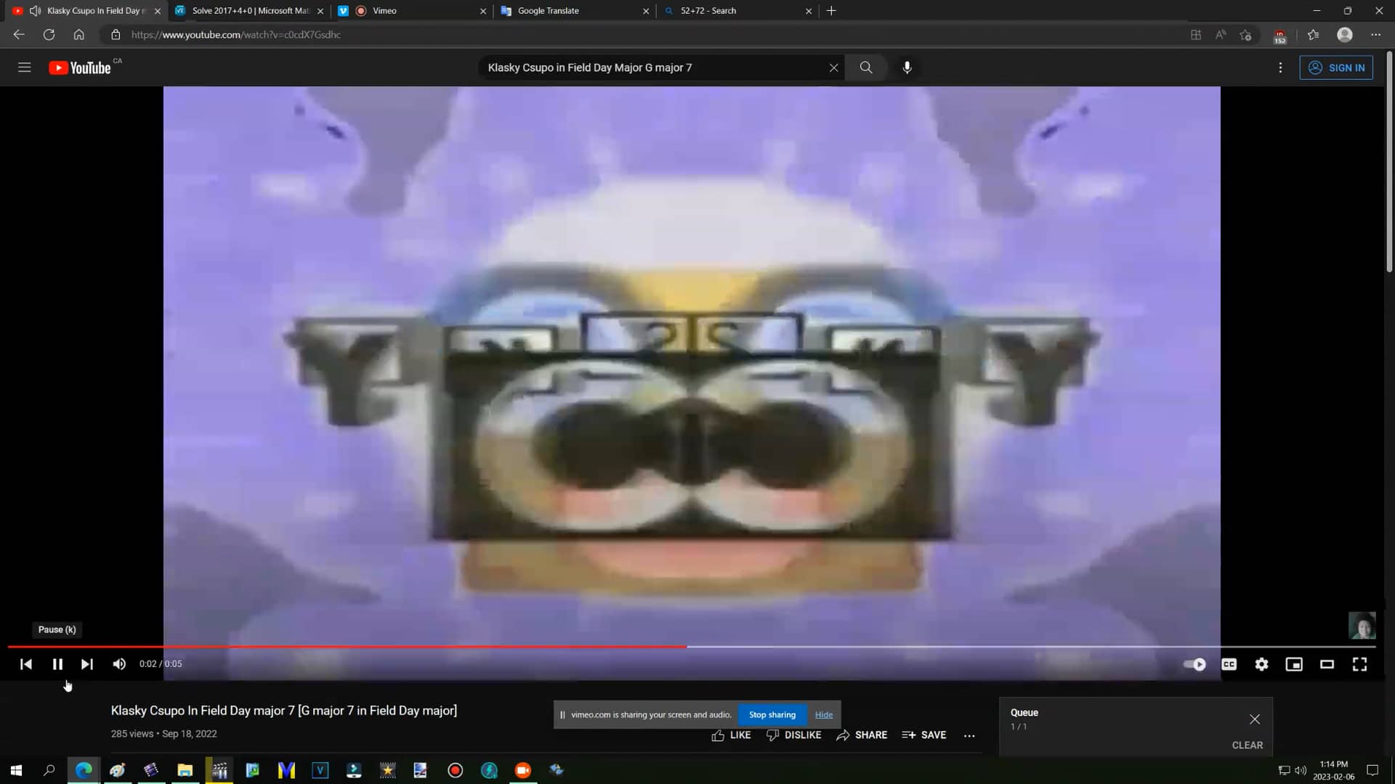Toggle closed captions
This screenshot has height=784, width=1395.
[x=1229, y=663]
